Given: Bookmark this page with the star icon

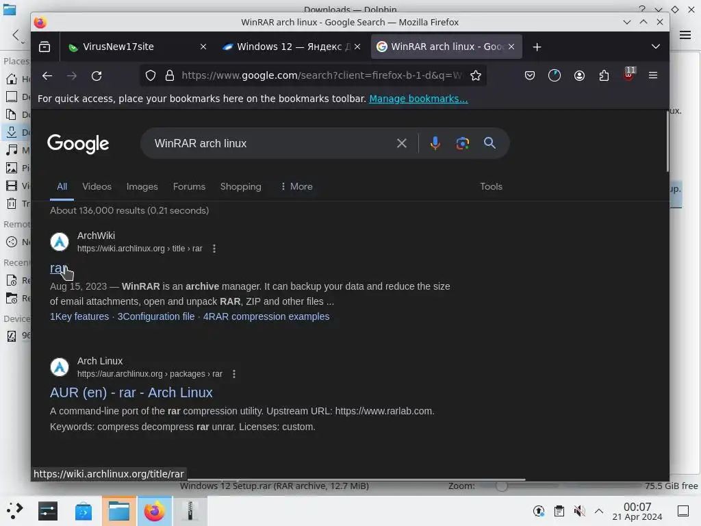Looking at the screenshot, I should 476,75.
